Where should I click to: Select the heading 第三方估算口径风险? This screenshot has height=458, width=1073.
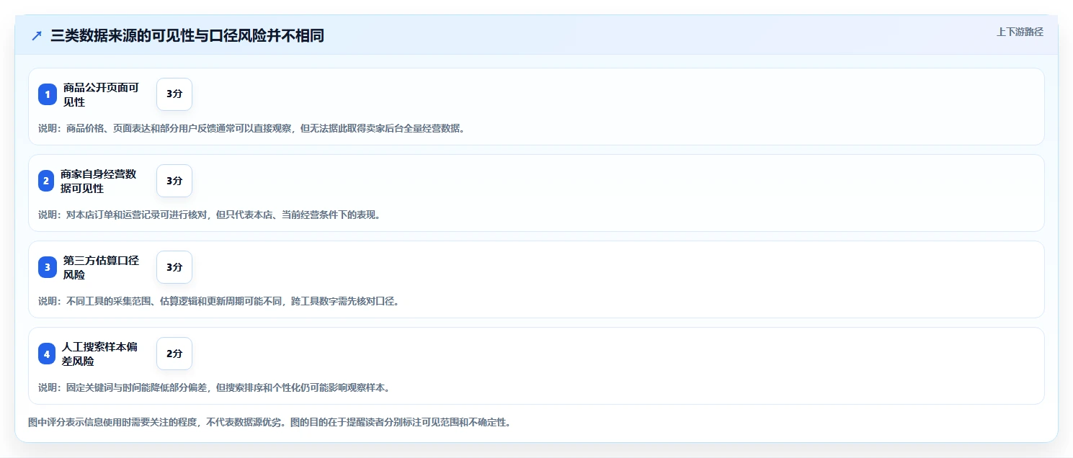[x=101, y=267]
